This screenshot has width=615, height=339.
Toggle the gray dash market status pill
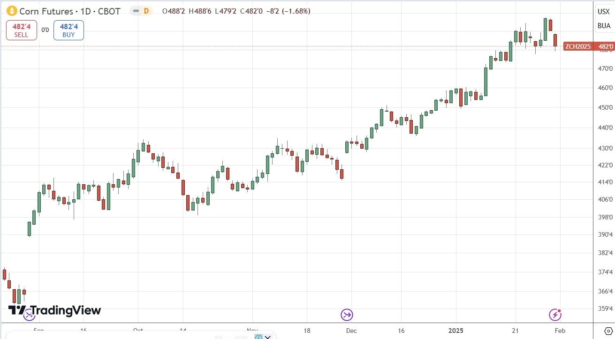(x=136, y=11)
